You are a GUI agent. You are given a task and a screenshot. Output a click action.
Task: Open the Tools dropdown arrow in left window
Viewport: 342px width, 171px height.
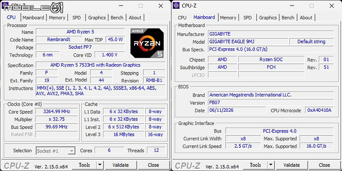pos(100,165)
